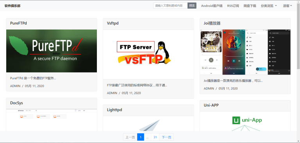Select the Vsftpd ADMIN date line
Viewport: 300px width, 143px height.
[x=124, y=93]
